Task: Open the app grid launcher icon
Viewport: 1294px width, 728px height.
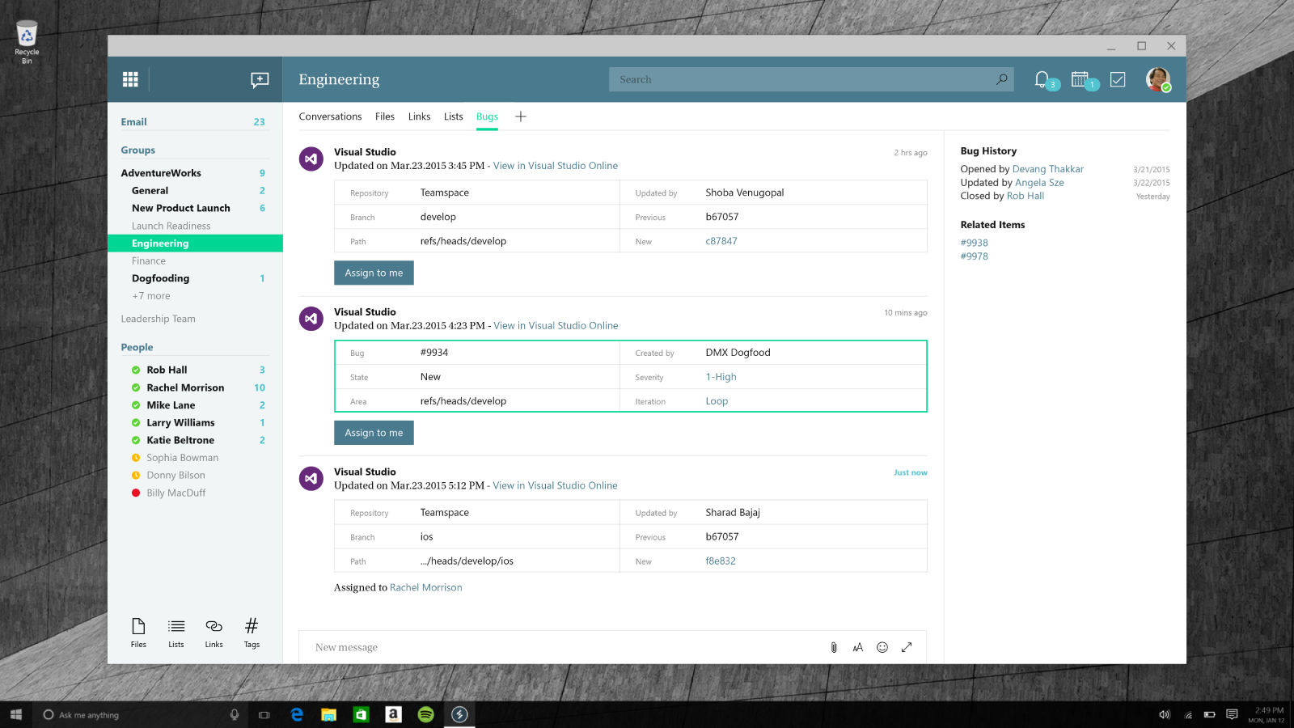Action: point(130,79)
